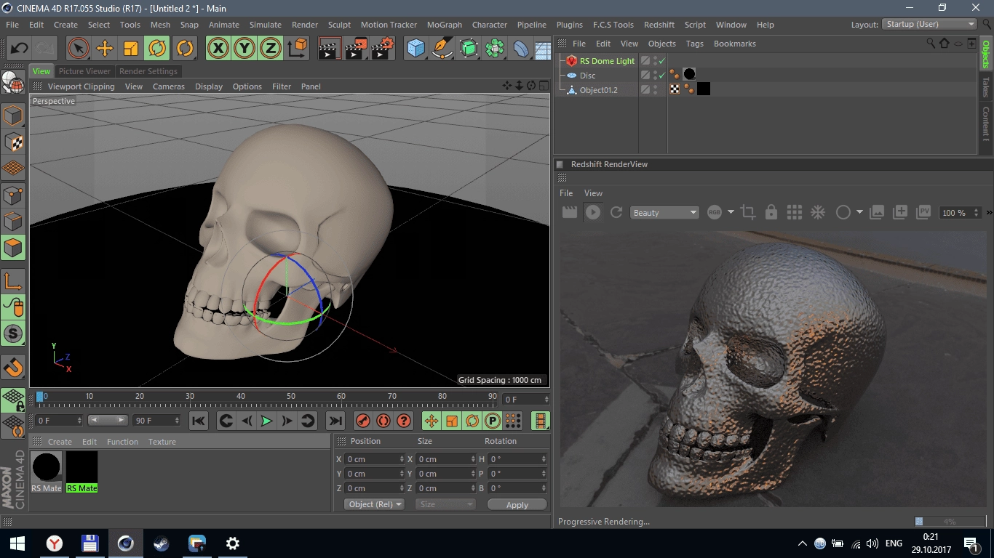The width and height of the screenshot is (994, 558).
Task: Select the Move tool in top toolbar
Action: pyautogui.click(x=105, y=49)
